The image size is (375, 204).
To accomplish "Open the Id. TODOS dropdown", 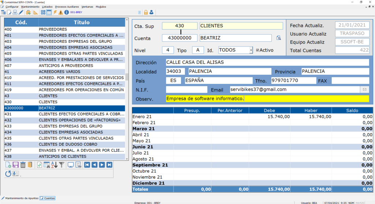I will pos(251,50).
